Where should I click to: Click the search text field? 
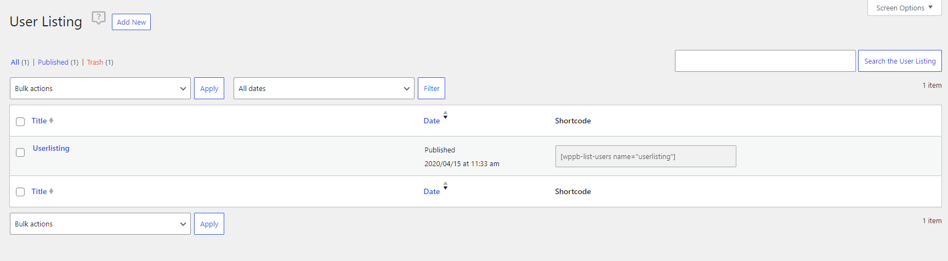click(765, 61)
